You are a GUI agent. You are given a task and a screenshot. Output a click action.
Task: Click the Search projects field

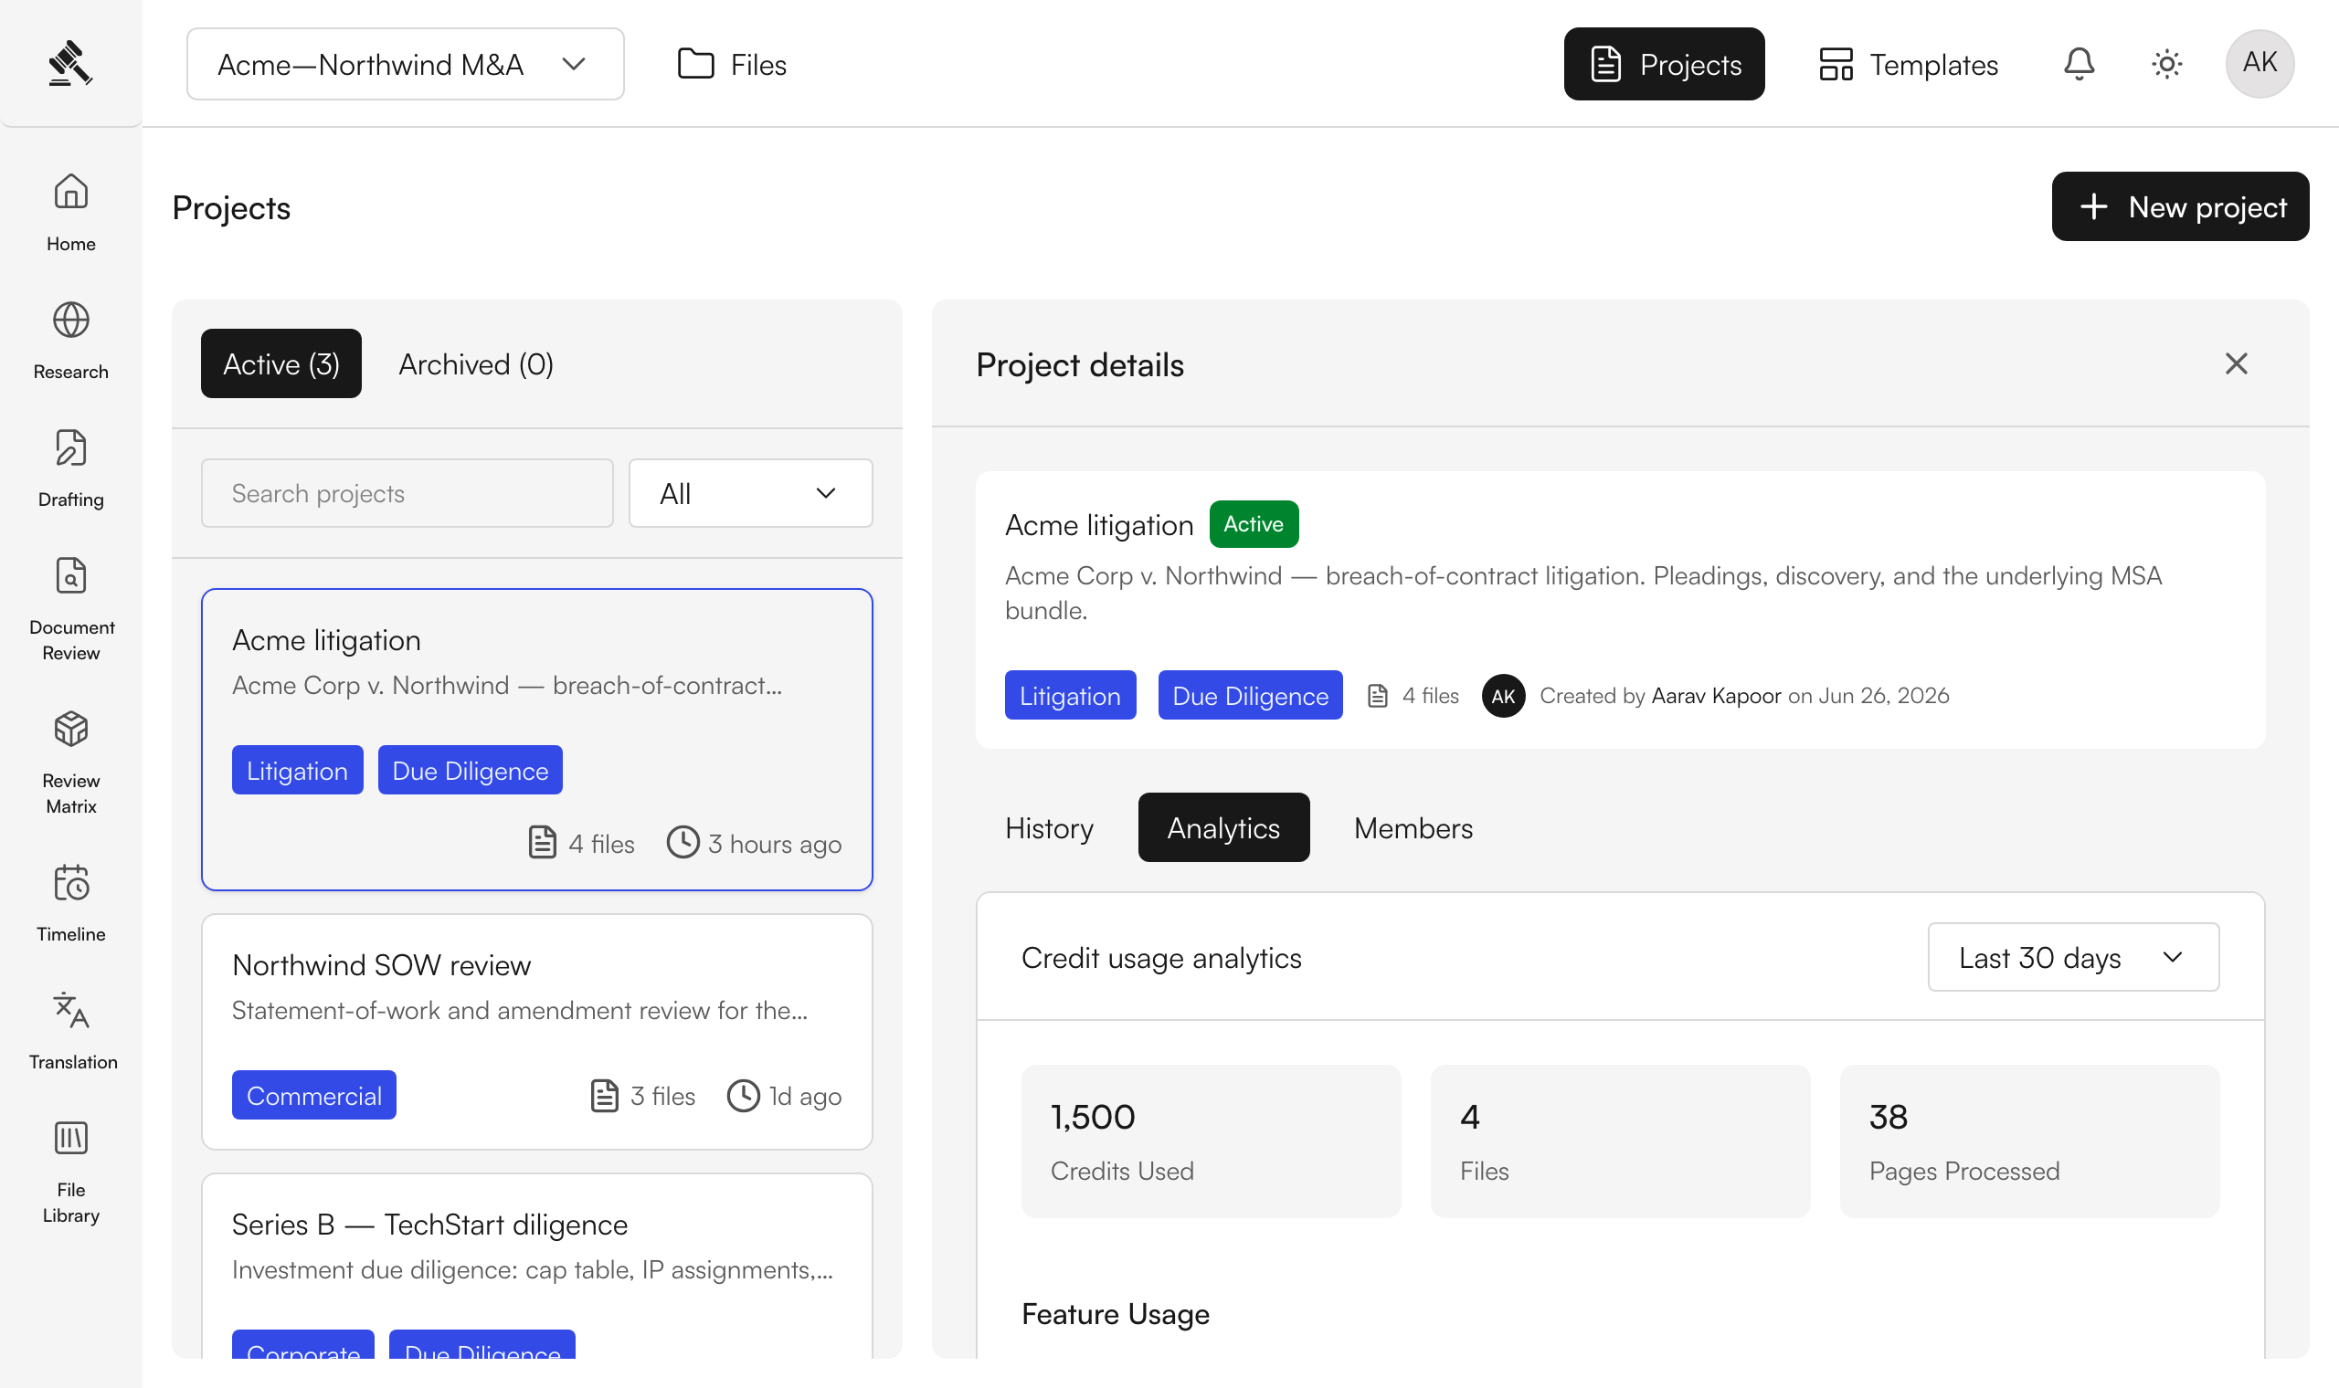[407, 493]
